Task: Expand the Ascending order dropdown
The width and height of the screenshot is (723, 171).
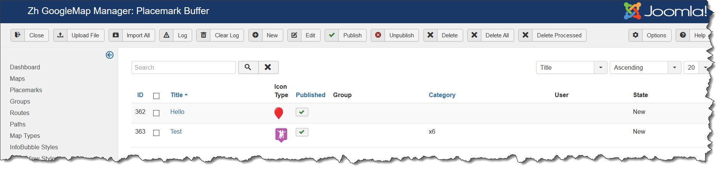Action: click(645, 67)
